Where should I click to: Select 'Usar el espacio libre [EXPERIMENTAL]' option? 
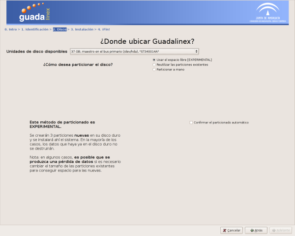(154, 59)
